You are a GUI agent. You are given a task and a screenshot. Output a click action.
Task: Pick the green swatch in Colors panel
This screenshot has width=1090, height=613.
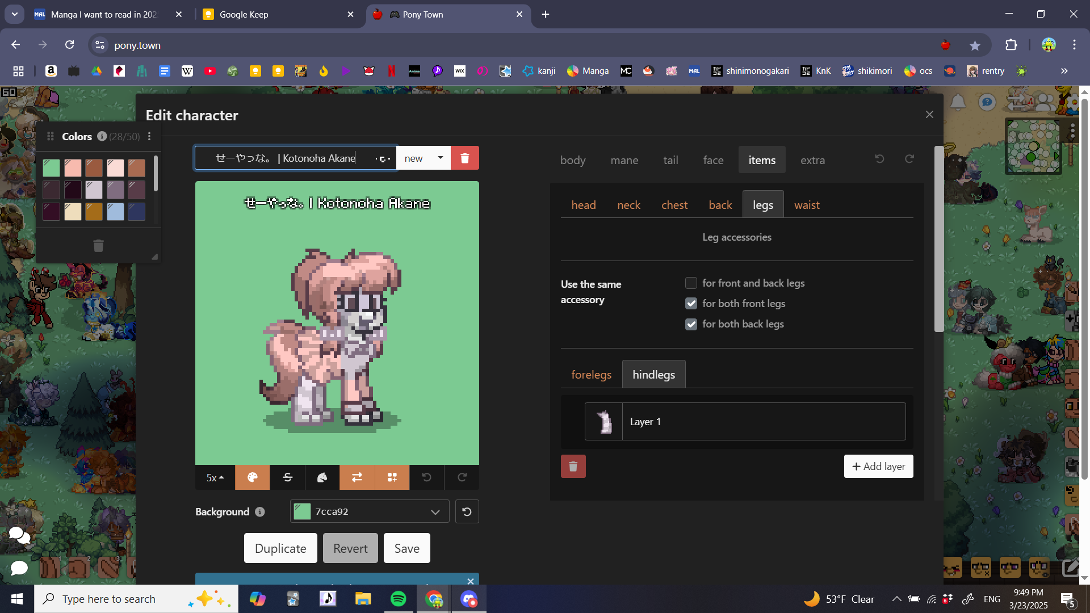point(51,167)
